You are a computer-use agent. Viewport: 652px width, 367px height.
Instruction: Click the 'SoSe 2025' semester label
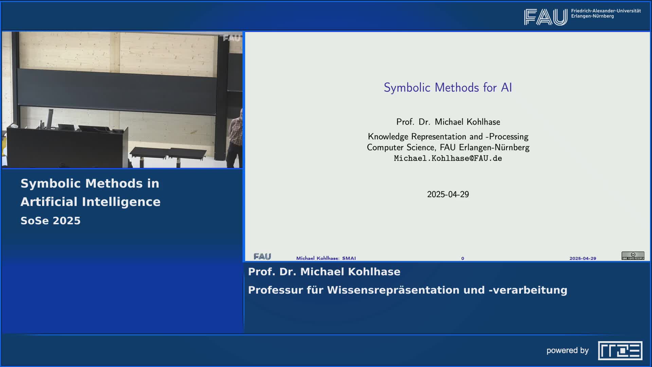(51, 221)
